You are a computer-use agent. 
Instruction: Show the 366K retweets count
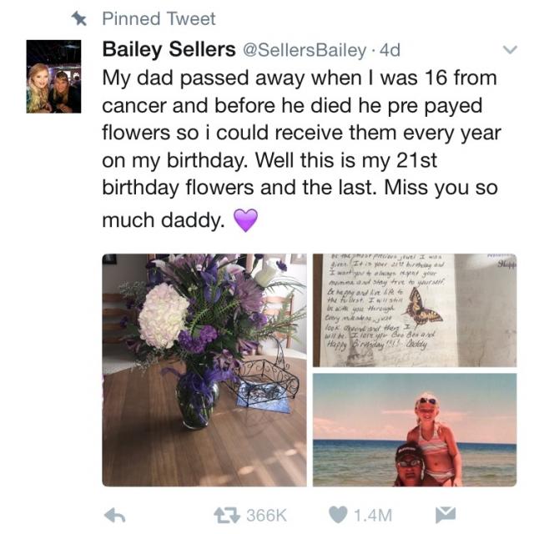coord(266,516)
